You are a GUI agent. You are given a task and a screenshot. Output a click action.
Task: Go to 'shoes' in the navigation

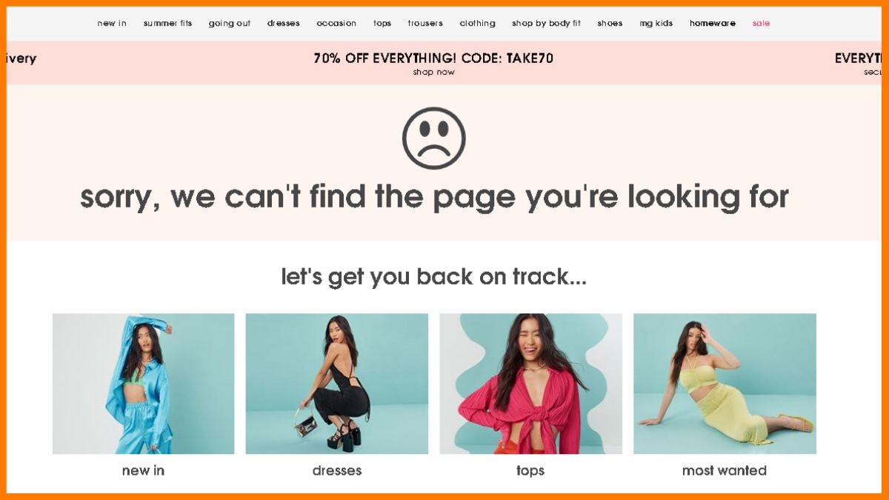pos(610,24)
